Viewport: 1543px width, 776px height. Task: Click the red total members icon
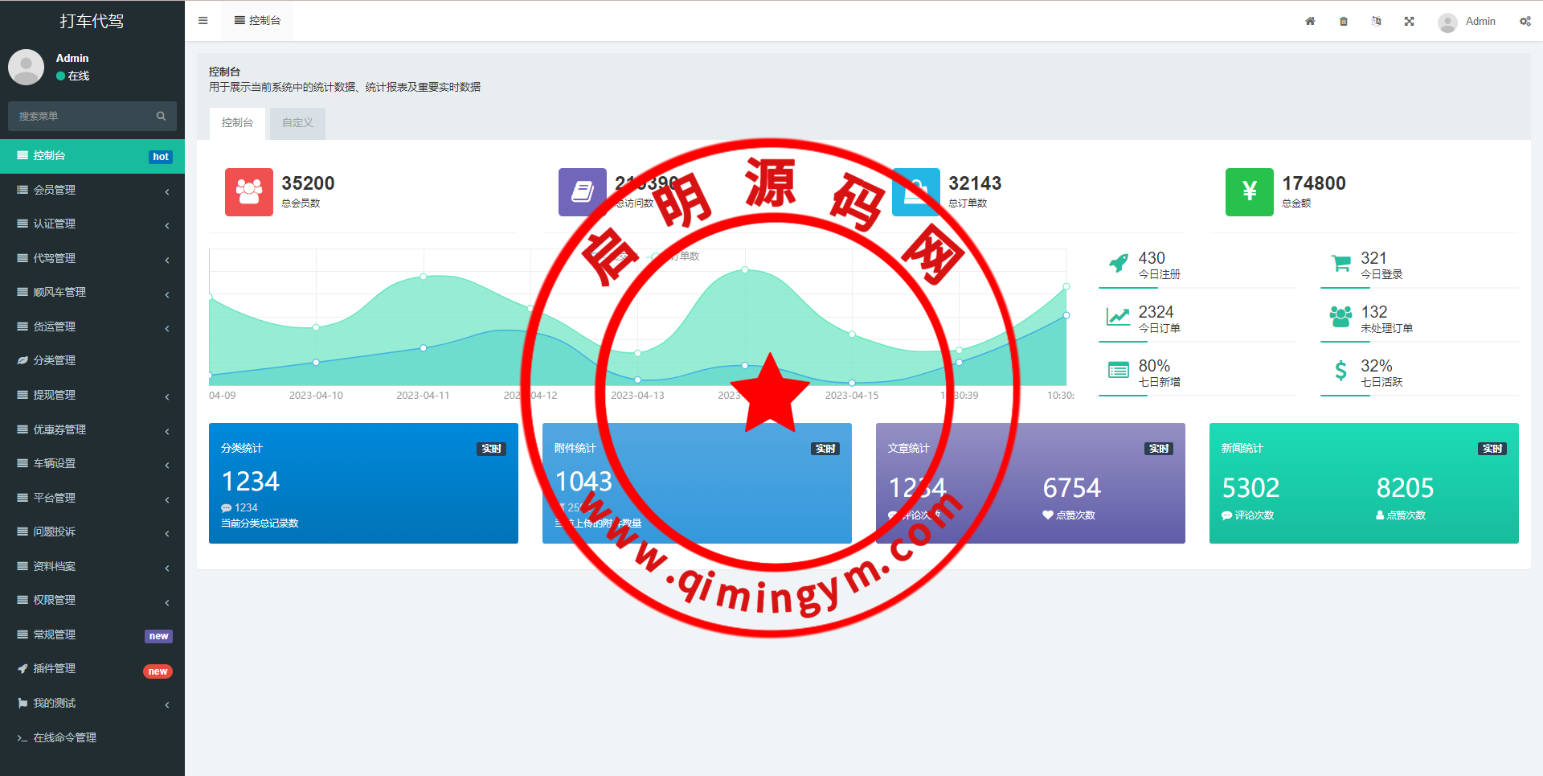248,192
